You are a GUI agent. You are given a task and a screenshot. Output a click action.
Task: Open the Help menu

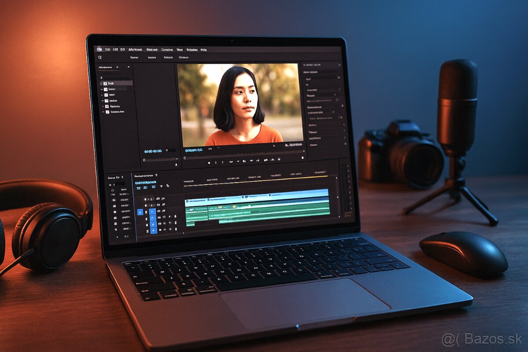[x=204, y=50]
